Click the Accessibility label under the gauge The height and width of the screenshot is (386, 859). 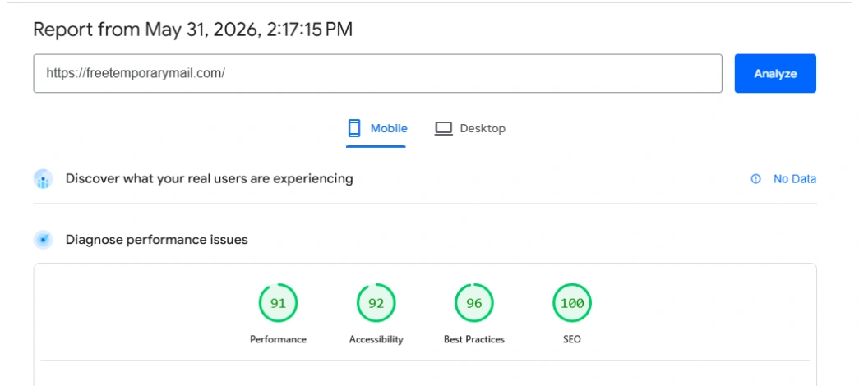tap(376, 339)
